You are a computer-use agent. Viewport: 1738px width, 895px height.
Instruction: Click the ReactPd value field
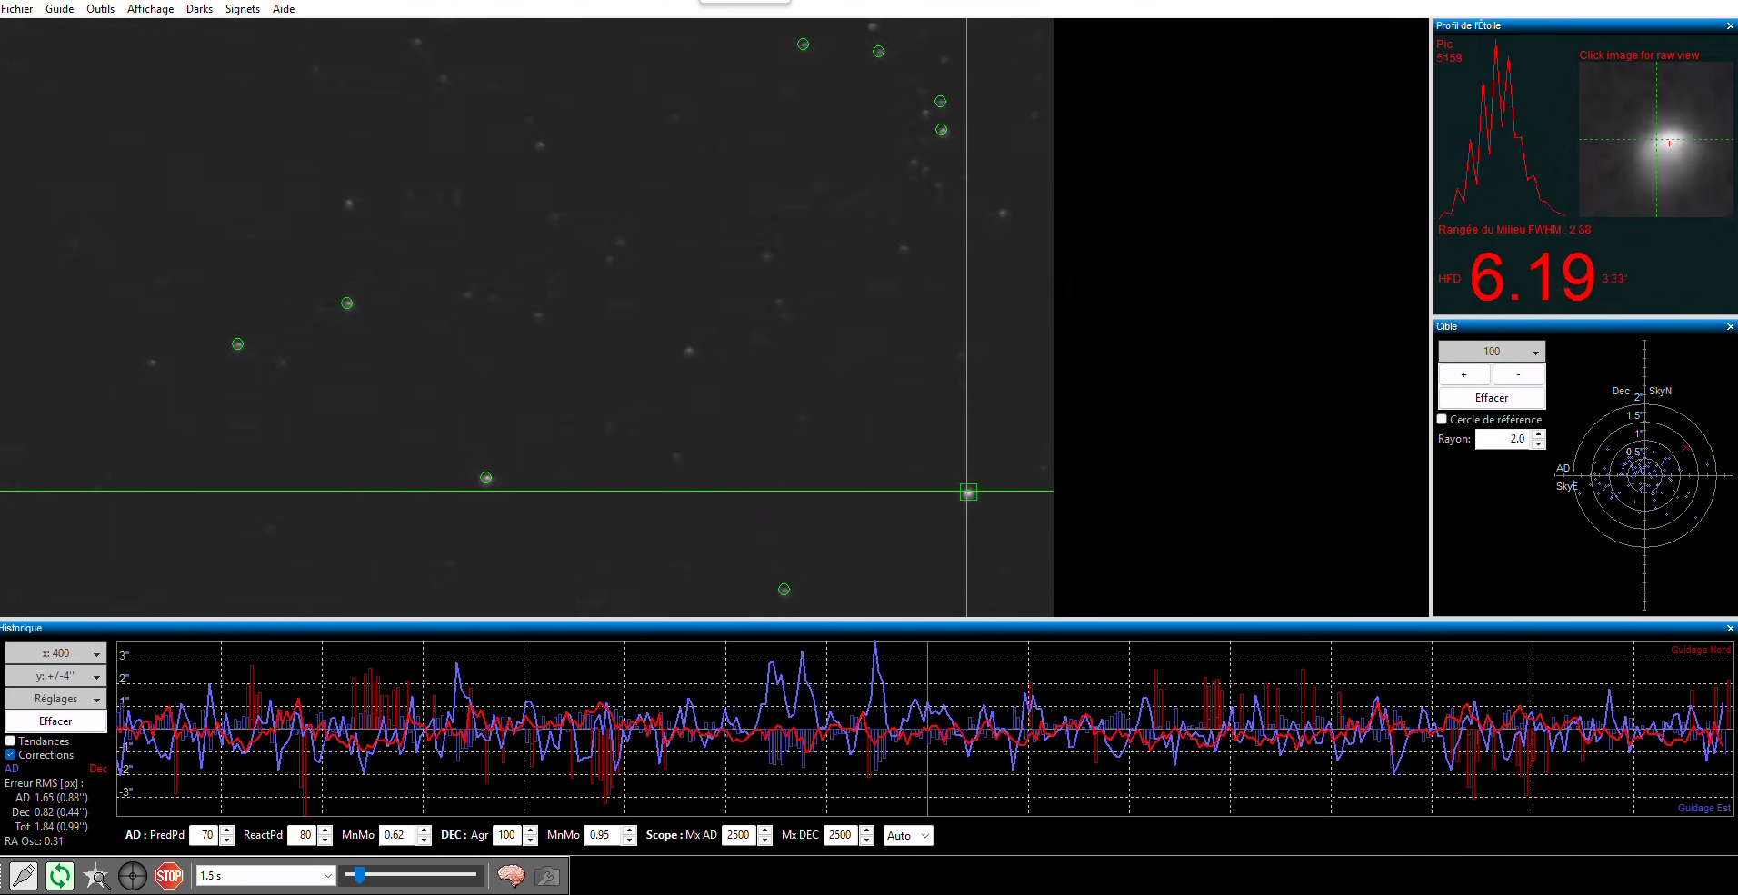(x=302, y=836)
